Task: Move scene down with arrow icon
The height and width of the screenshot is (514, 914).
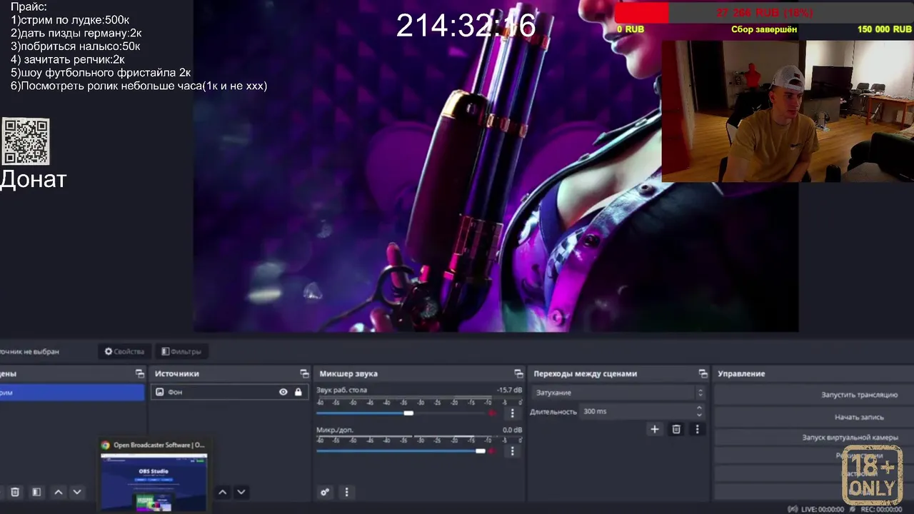Action: click(77, 492)
